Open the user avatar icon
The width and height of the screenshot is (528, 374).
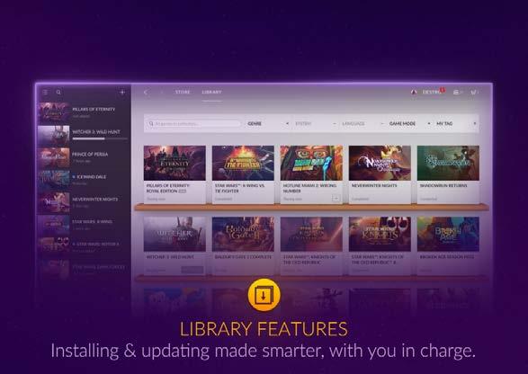point(414,92)
